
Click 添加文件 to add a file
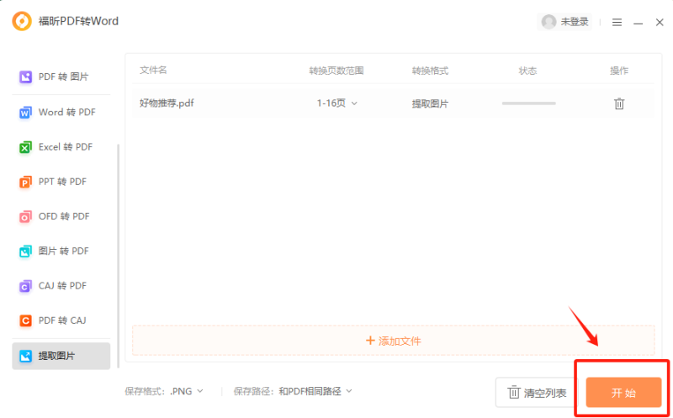tap(394, 341)
